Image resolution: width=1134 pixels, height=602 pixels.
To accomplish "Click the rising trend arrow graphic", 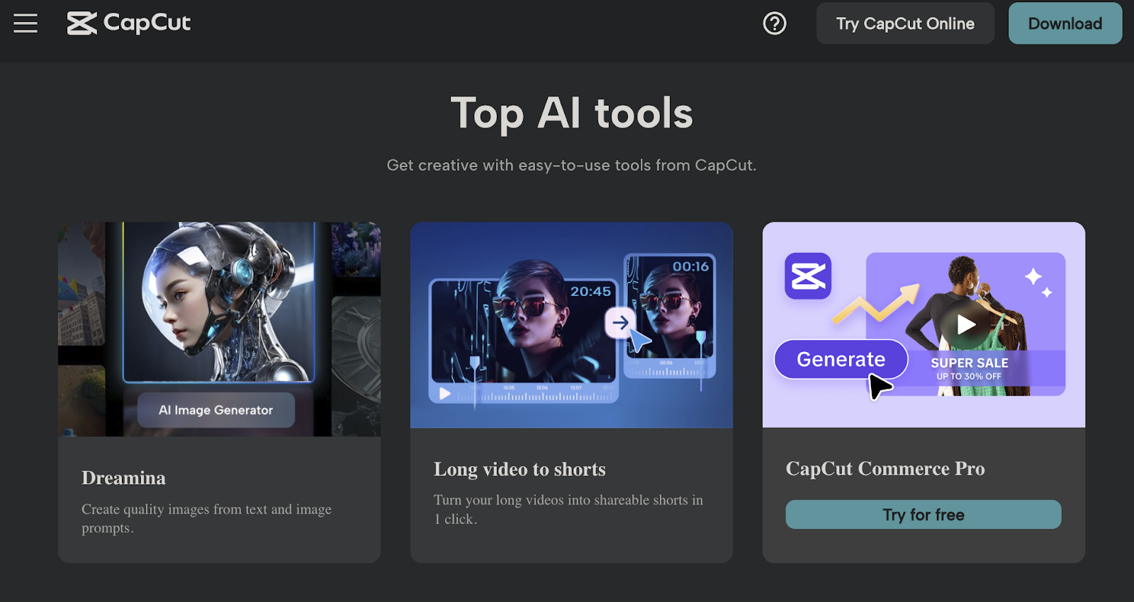I will 877,303.
